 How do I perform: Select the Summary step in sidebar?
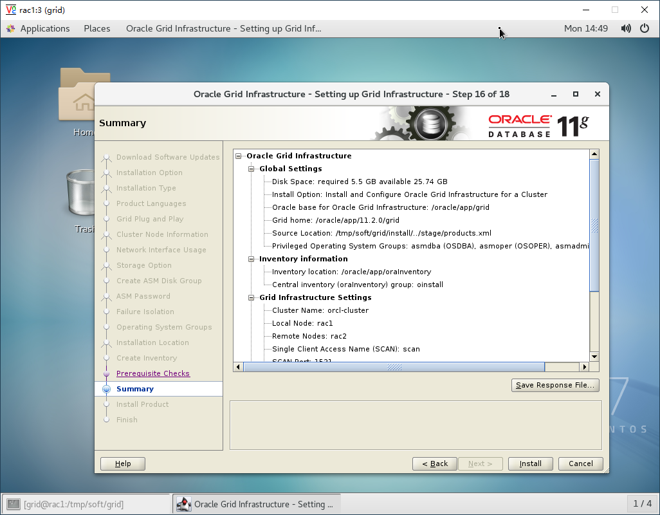click(134, 389)
